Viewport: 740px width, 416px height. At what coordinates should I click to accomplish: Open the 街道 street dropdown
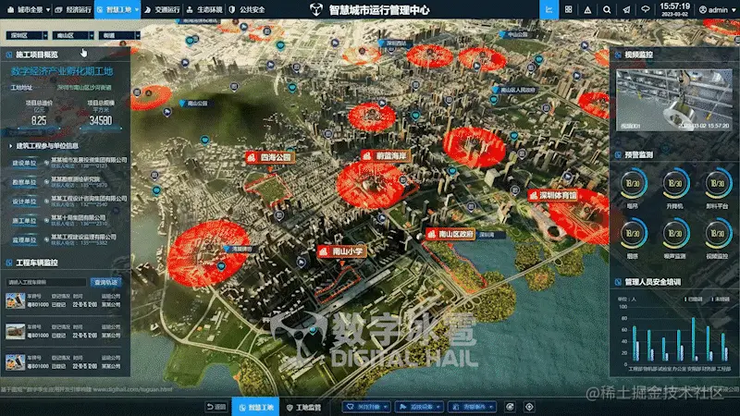(119, 35)
